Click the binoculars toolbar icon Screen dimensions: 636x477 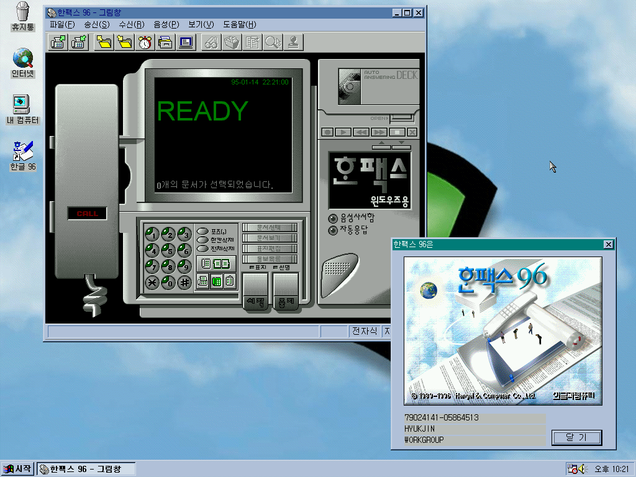(211, 42)
